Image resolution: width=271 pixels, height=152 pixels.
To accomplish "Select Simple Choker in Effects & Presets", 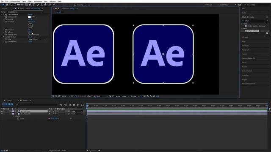I will (253, 31).
